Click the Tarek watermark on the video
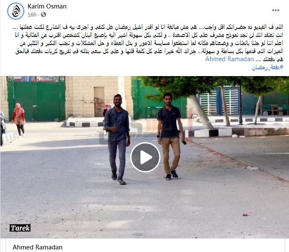The width and height of the screenshot is (289, 252). click(x=20, y=228)
